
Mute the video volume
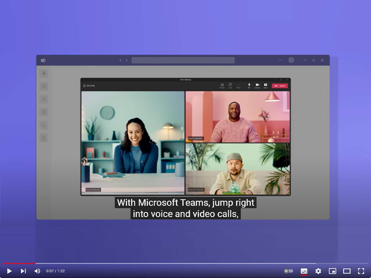click(37, 271)
